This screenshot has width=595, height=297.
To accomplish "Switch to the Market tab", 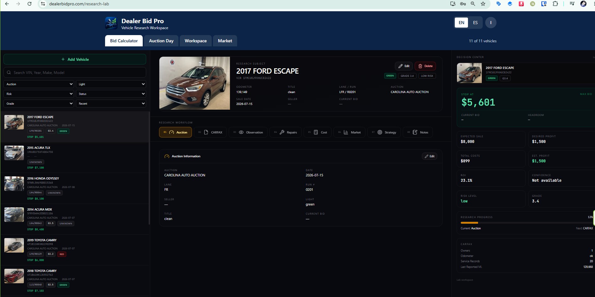I will (225, 41).
